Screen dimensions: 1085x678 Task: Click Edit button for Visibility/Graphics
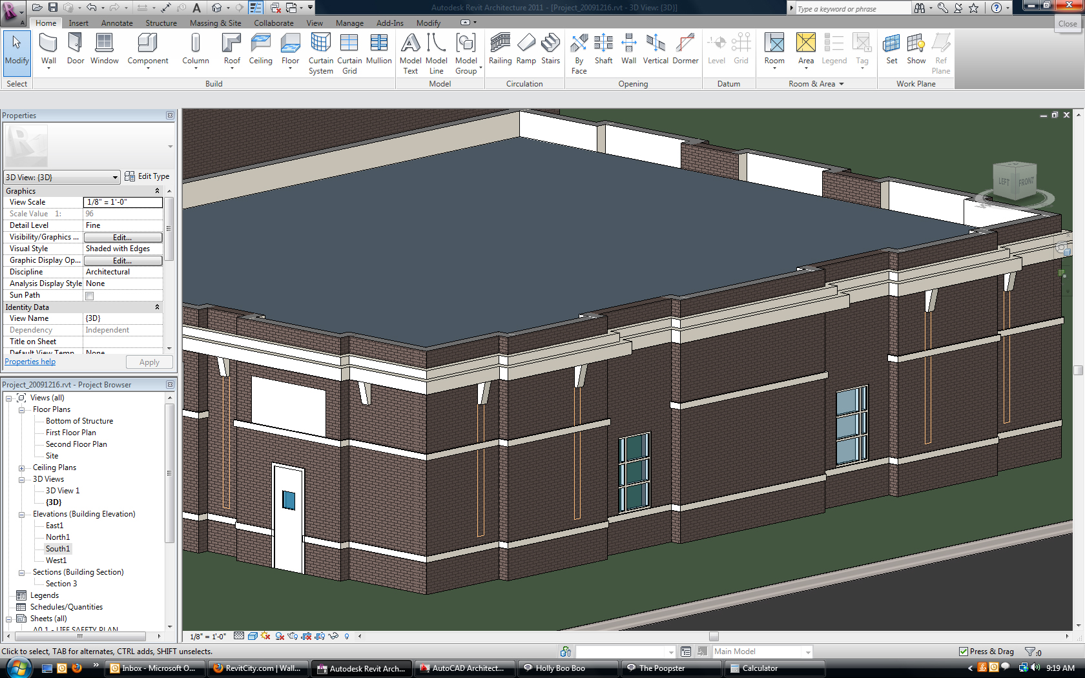(123, 238)
